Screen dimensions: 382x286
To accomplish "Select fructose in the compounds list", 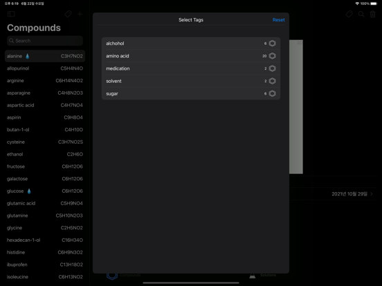I will pos(45,166).
